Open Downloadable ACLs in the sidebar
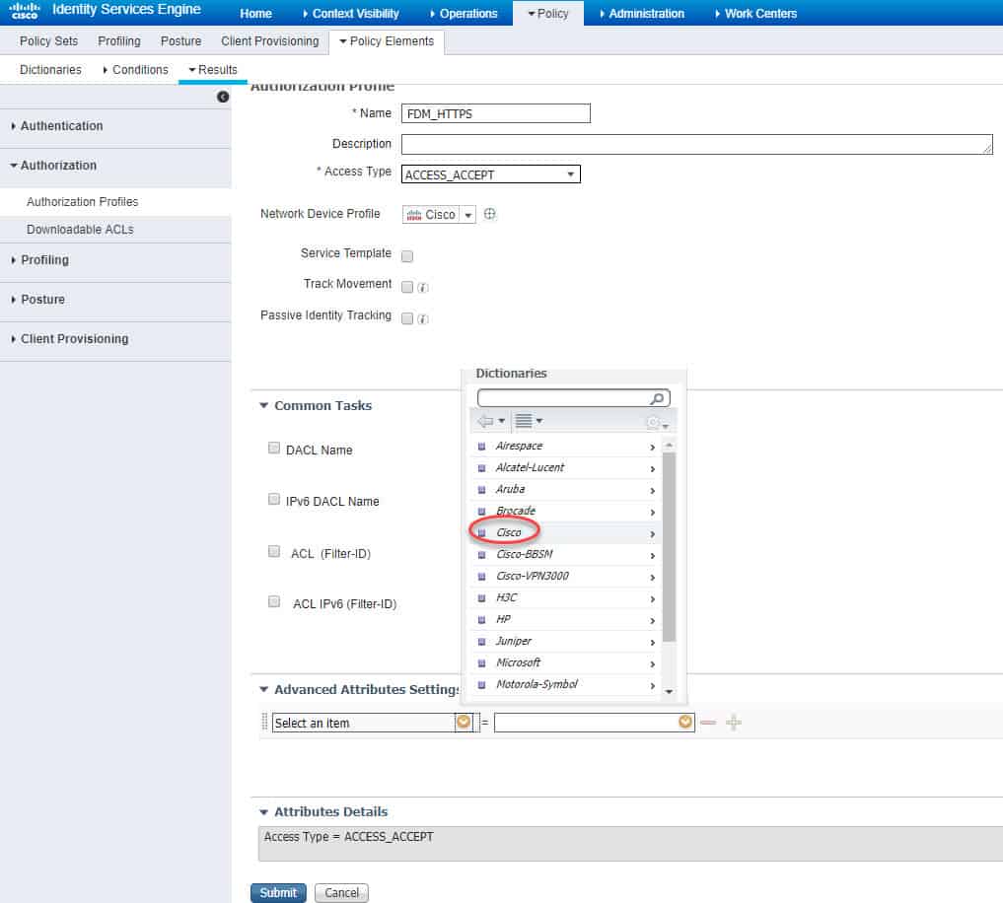 click(80, 230)
